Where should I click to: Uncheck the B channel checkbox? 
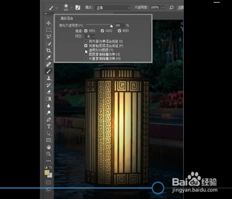click(119, 31)
